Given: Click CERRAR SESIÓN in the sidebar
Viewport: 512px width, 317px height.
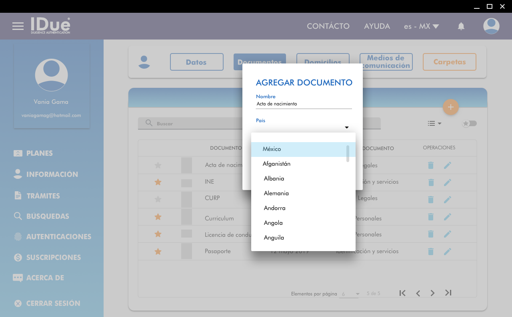Looking at the screenshot, I should click(53, 303).
